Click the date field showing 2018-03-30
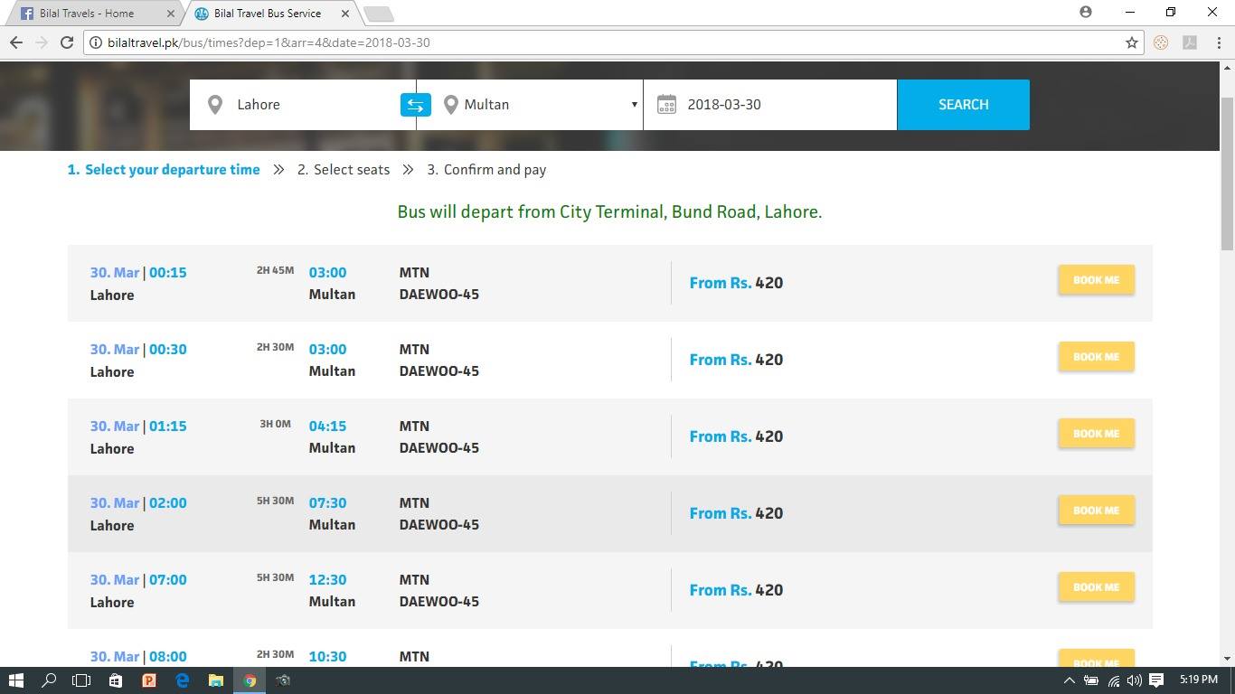 tap(770, 105)
